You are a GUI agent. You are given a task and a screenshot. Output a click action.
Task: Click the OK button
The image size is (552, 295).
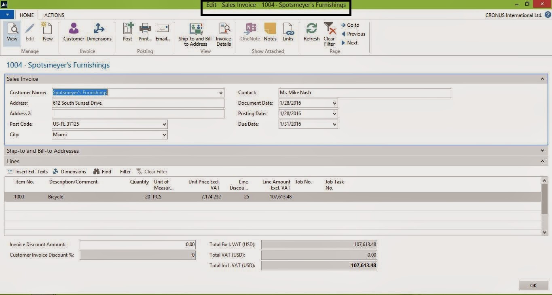point(533,285)
